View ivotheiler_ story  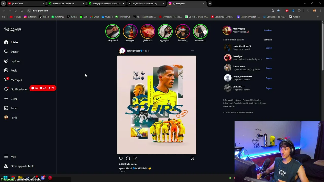[183, 31]
